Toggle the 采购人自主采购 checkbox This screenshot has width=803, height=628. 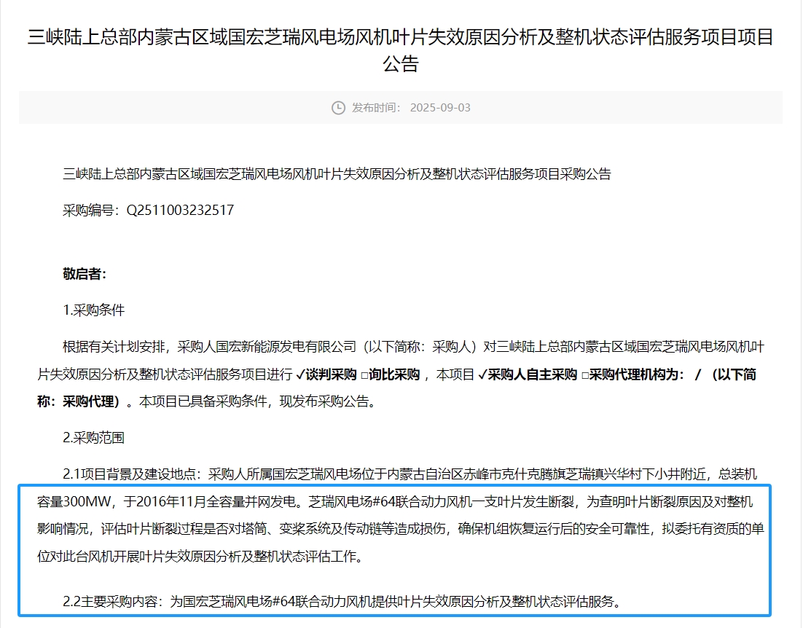(x=482, y=375)
